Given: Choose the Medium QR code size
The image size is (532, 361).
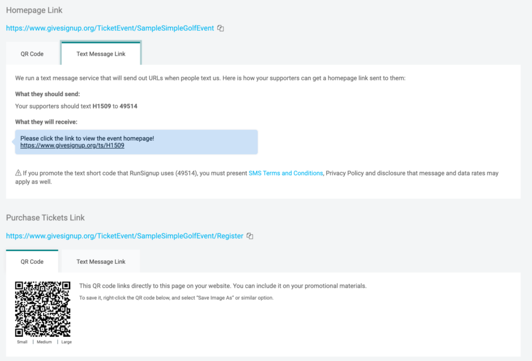Looking at the screenshot, I should (44, 342).
